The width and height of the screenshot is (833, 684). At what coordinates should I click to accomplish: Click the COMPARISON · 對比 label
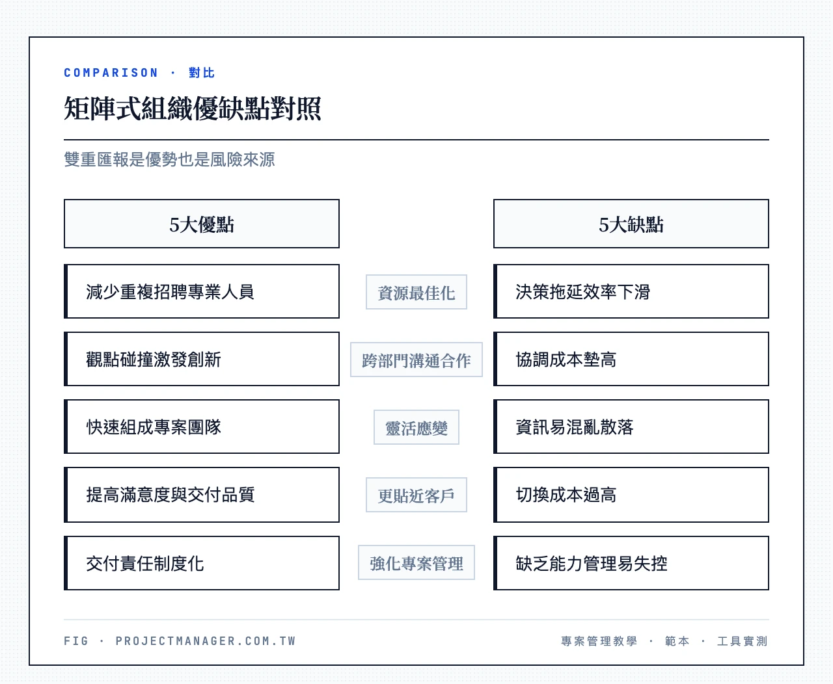click(139, 73)
